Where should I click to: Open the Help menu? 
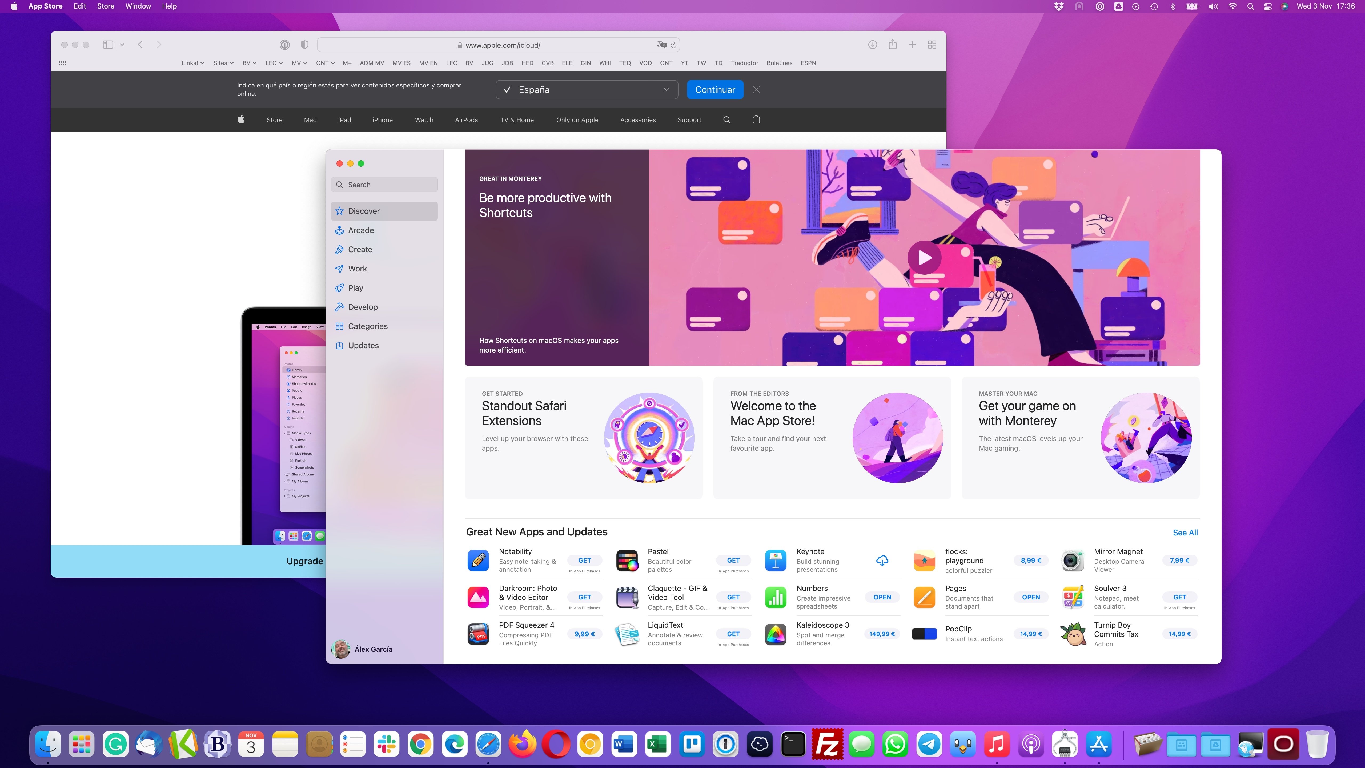pos(169,6)
